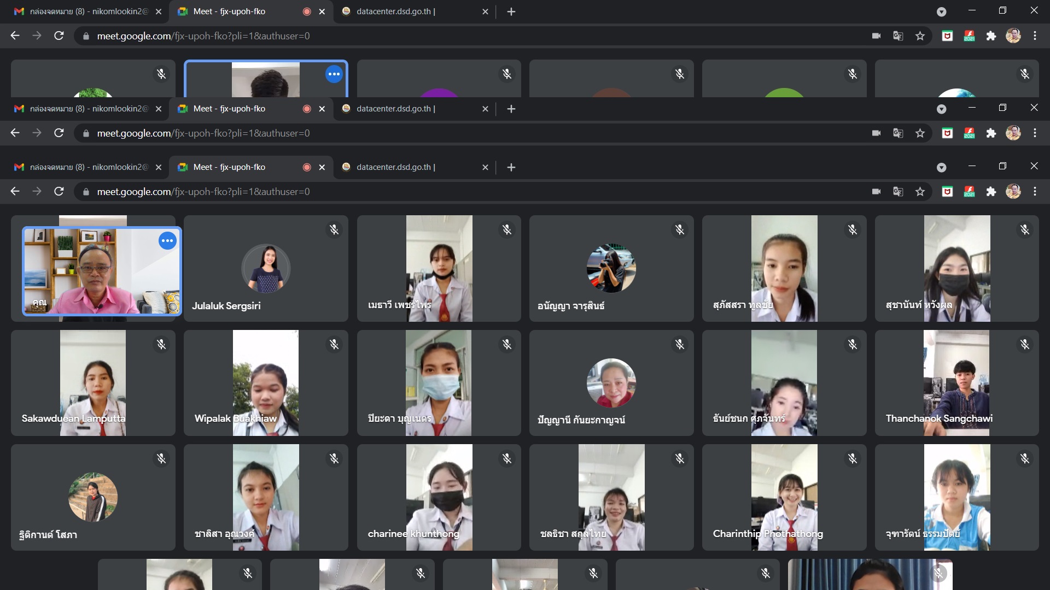Screen dimensions: 1050x590
Task: Select อนัญญา จารุสินธ์ profile picture
Action: click(611, 268)
